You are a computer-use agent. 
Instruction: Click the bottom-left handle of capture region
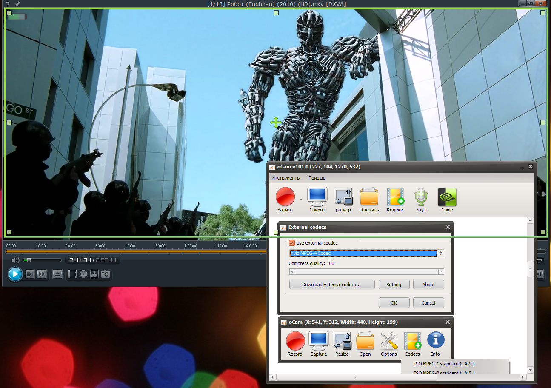(9, 232)
